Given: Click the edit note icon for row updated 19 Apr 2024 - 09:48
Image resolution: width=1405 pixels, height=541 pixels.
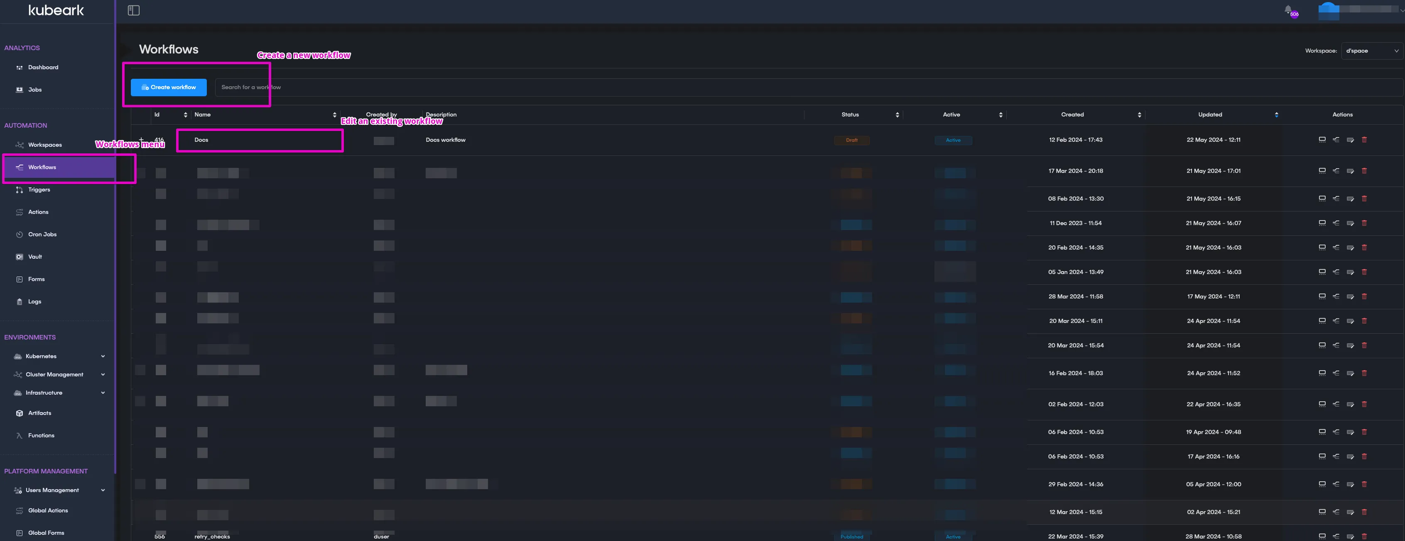Looking at the screenshot, I should click(1350, 432).
